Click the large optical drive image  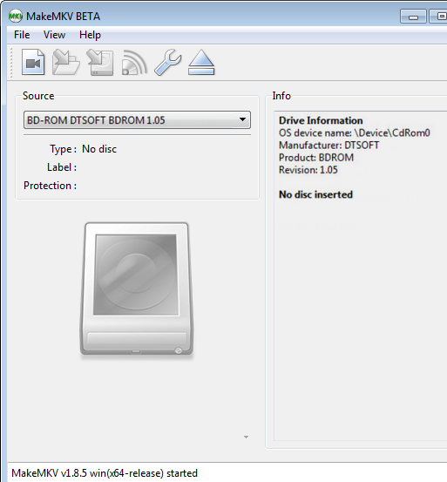pos(137,289)
